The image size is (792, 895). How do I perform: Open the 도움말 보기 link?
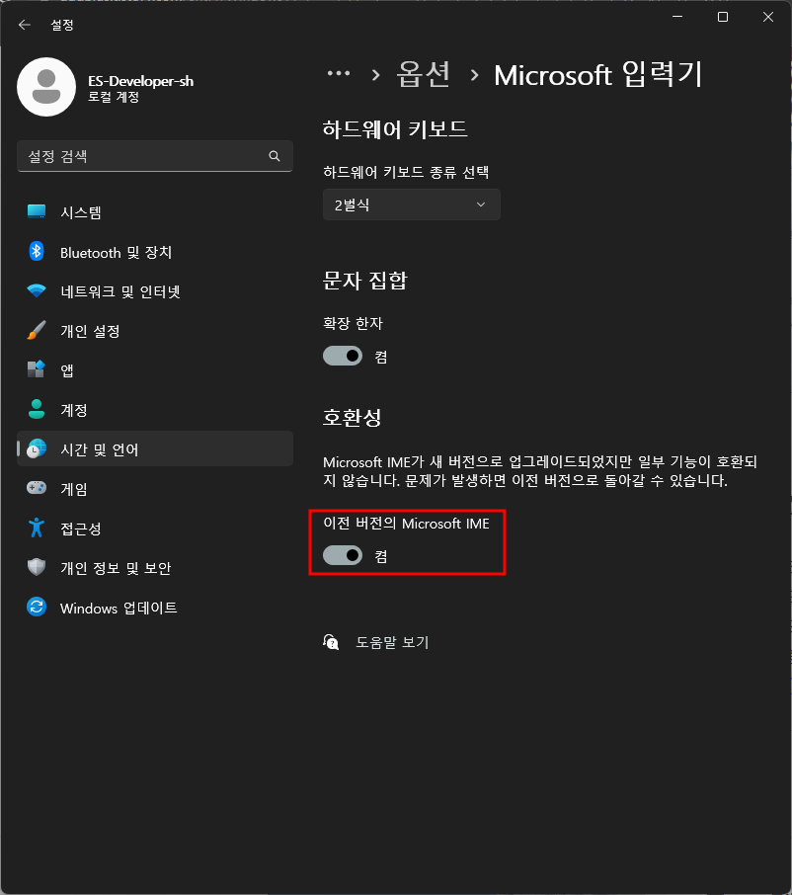point(392,642)
